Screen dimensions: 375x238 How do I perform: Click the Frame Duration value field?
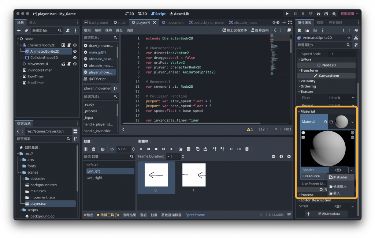(x=173, y=156)
